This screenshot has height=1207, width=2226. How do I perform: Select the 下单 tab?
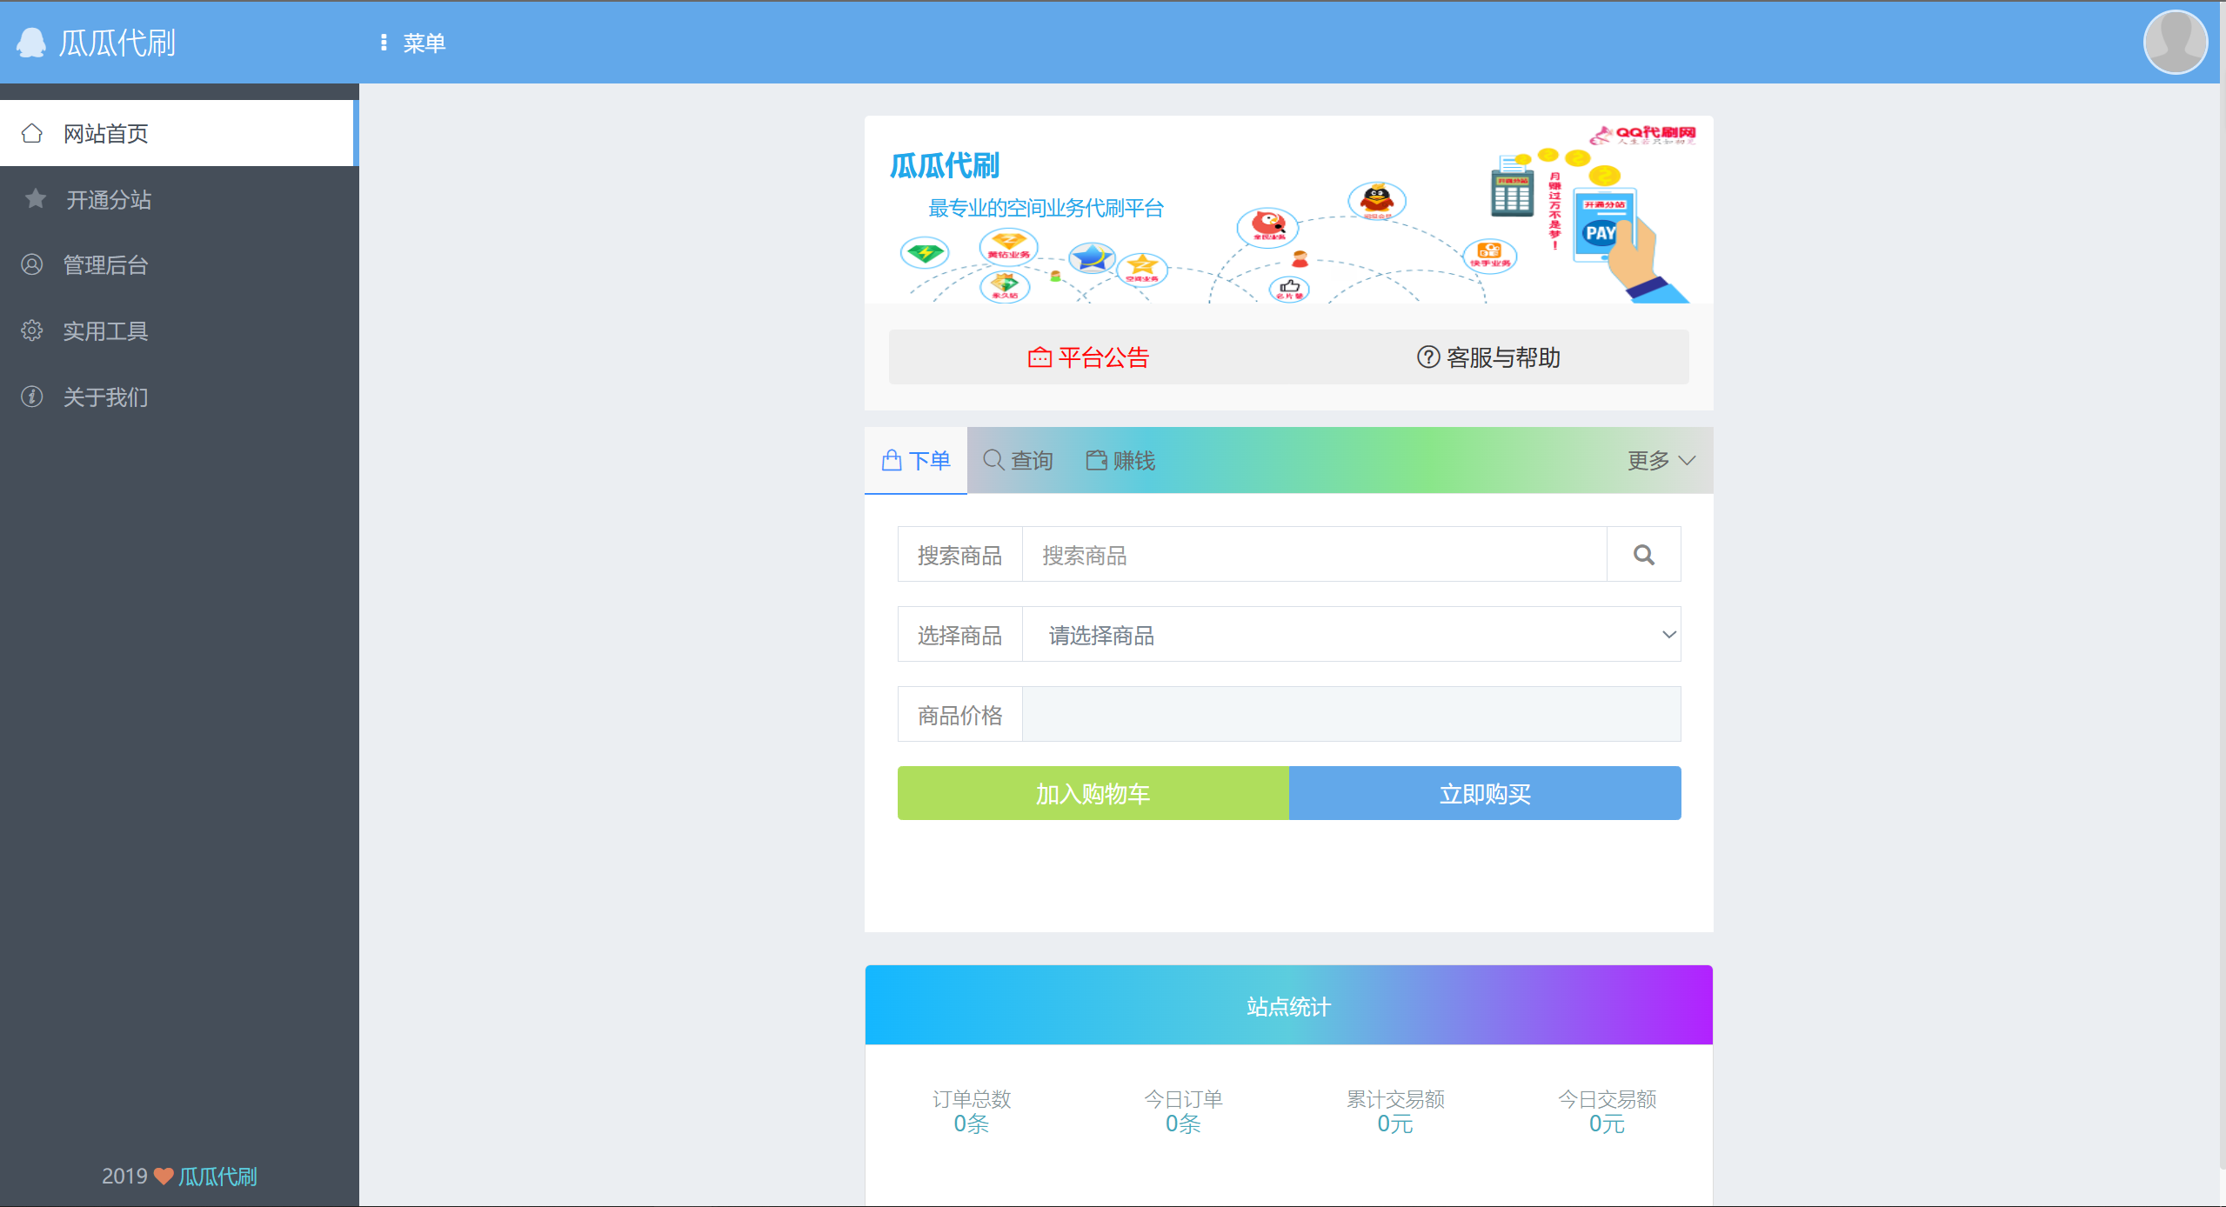tap(916, 460)
